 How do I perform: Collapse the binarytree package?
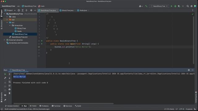pos(10,25)
